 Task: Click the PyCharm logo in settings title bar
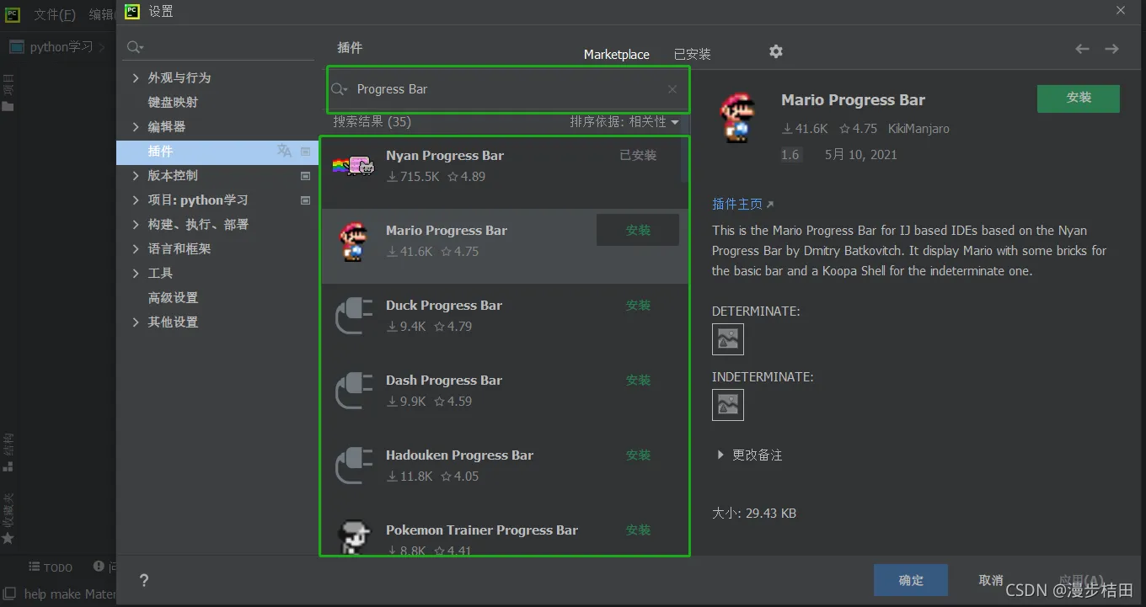point(132,11)
